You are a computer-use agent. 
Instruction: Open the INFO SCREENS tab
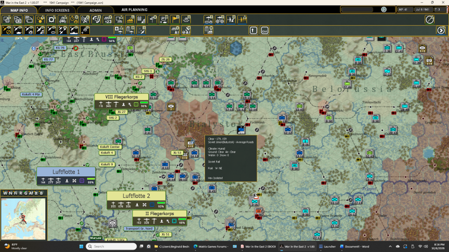(57, 10)
